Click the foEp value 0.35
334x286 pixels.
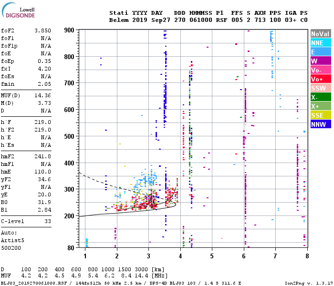(x=44, y=61)
